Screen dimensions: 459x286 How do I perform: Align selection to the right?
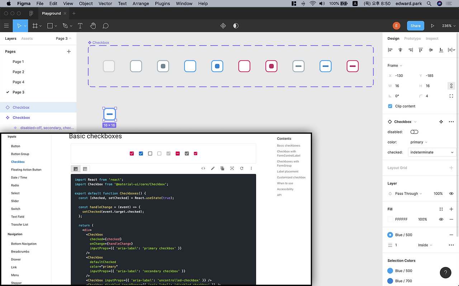pyautogui.click(x=411, y=50)
